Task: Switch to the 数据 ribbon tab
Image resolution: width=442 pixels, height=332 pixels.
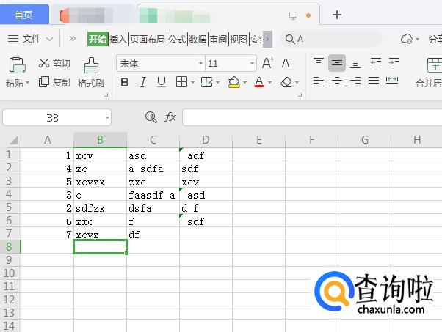Action: pyautogui.click(x=198, y=39)
